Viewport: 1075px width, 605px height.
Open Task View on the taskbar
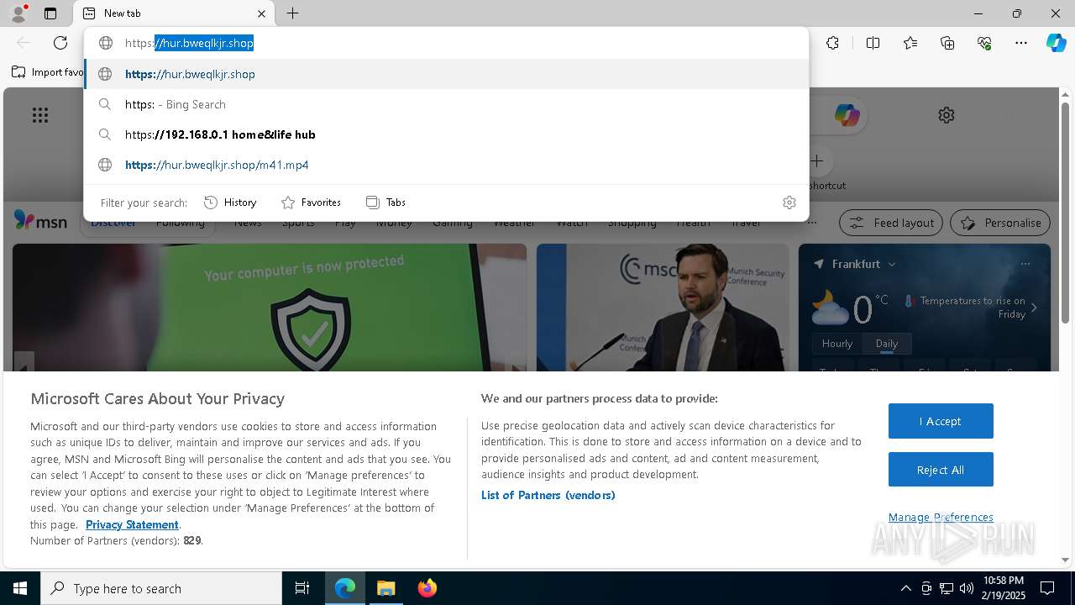[302, 588]
